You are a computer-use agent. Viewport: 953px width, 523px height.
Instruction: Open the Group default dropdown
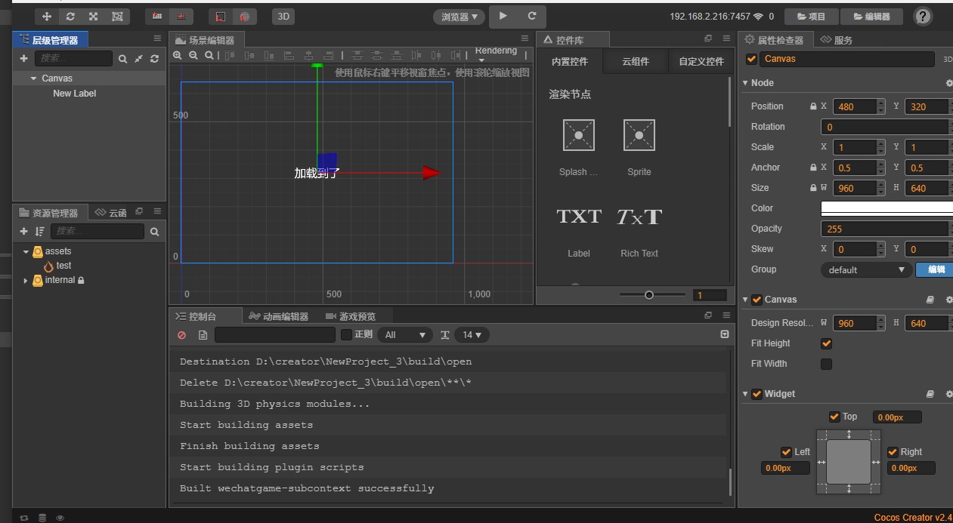865,269
